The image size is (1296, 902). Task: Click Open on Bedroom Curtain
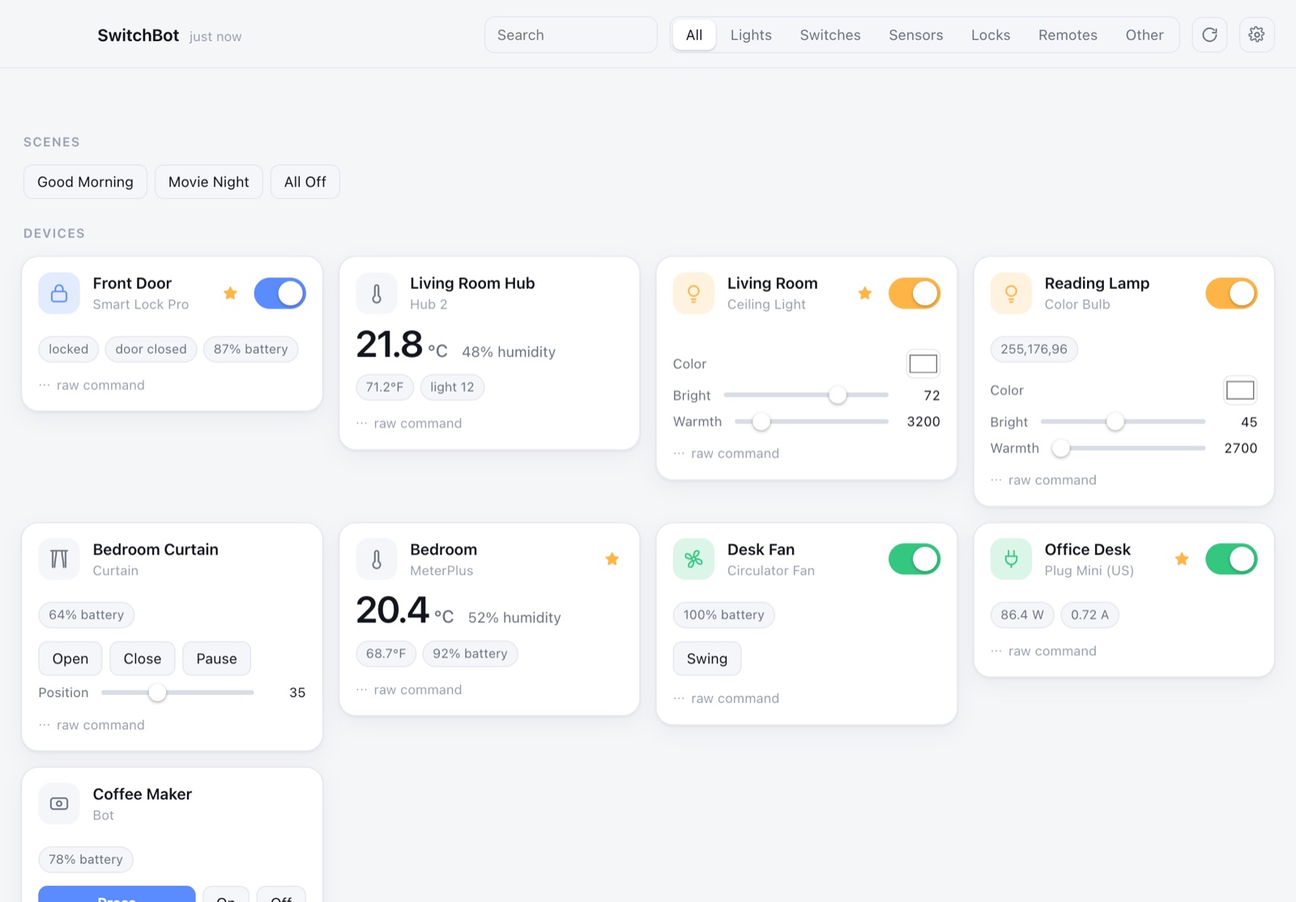click(70, 659)
